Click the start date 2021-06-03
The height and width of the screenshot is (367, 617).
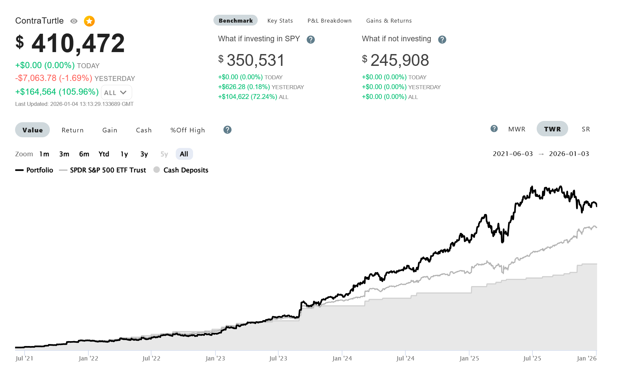pyautogui.click(x=513, y=154)
